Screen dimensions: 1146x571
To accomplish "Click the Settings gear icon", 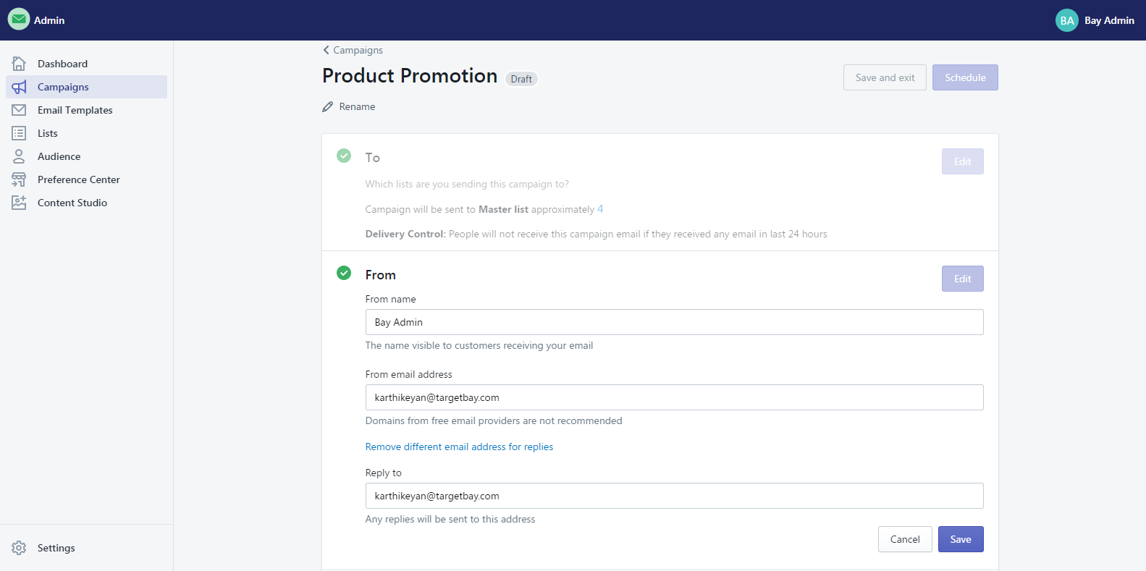I will [19, 548].
